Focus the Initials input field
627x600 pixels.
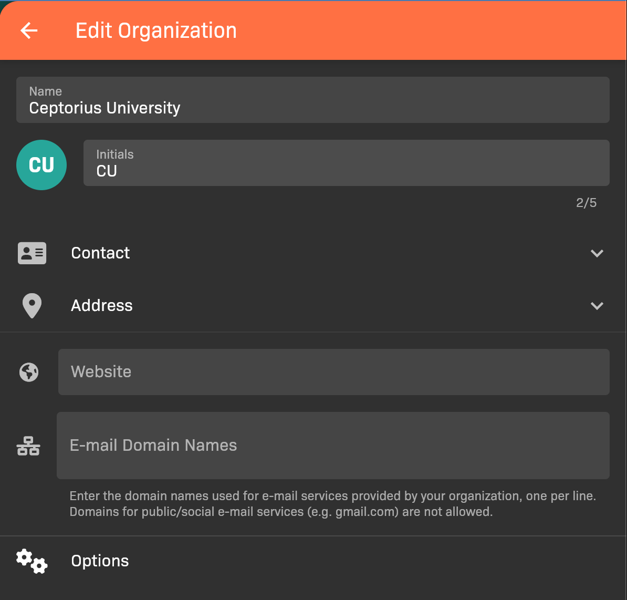click(x=346, y=170)
